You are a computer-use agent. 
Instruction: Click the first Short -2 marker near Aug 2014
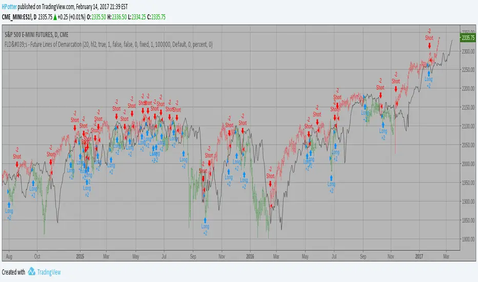point(17,157)
